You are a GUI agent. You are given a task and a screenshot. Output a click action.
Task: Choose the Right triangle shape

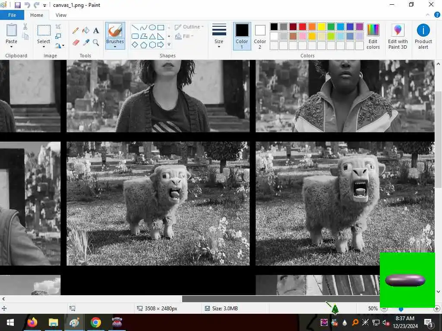coord(161,36)
